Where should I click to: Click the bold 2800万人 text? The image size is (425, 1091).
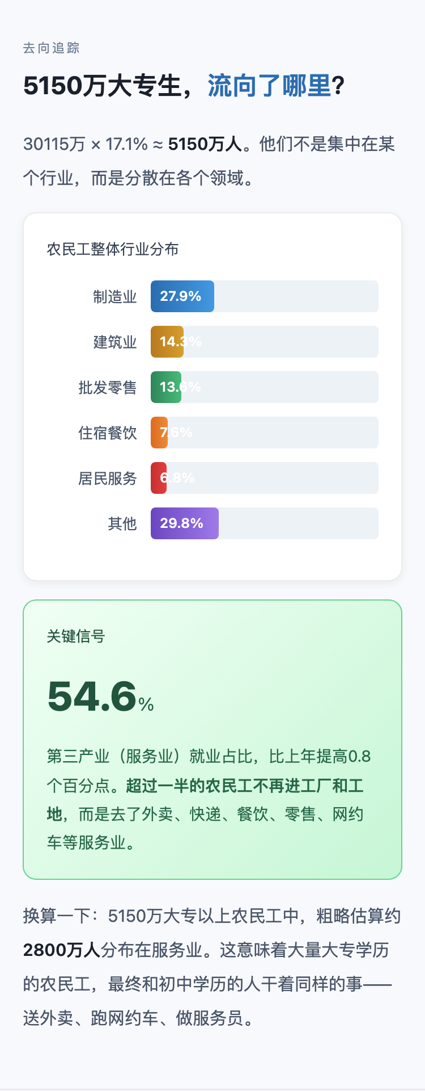pyautogui.click(x=61, y=950)
